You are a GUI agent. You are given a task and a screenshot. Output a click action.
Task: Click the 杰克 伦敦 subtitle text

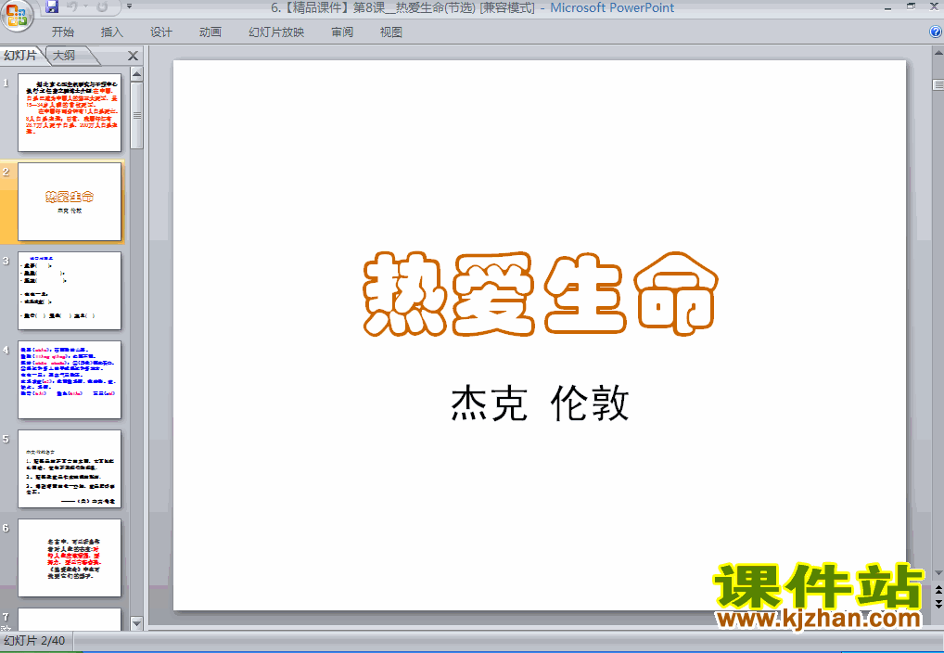point(540,403)
